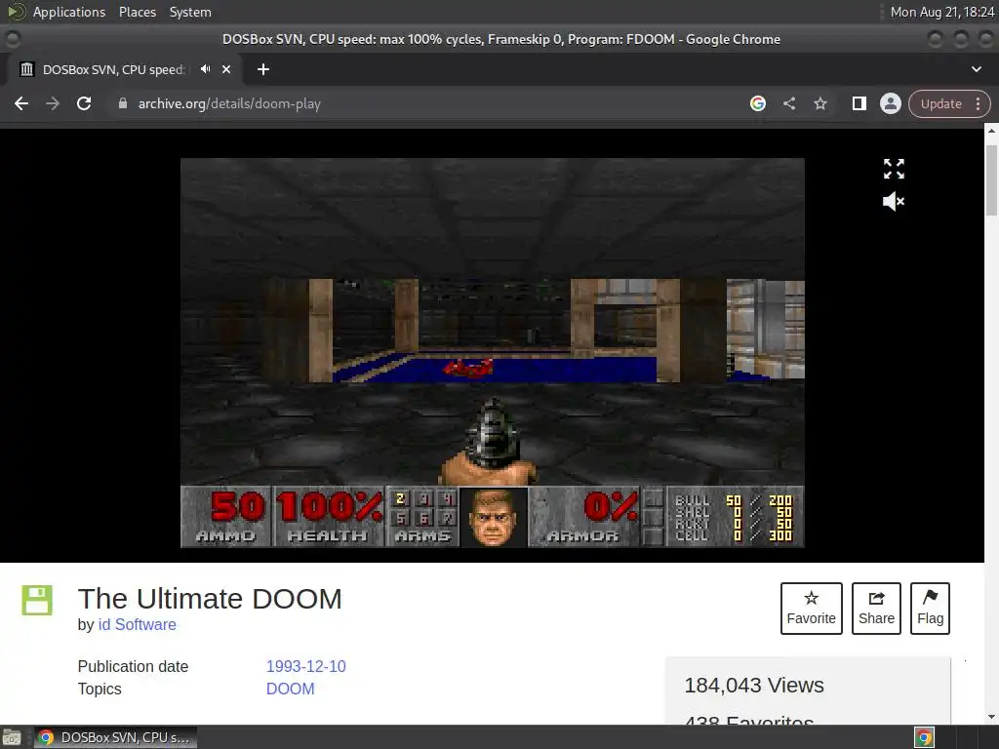The width and height of the screenshot is (999, 749).
Task: Click the scrollbar down arrow
Action: [x=991, y=717]
